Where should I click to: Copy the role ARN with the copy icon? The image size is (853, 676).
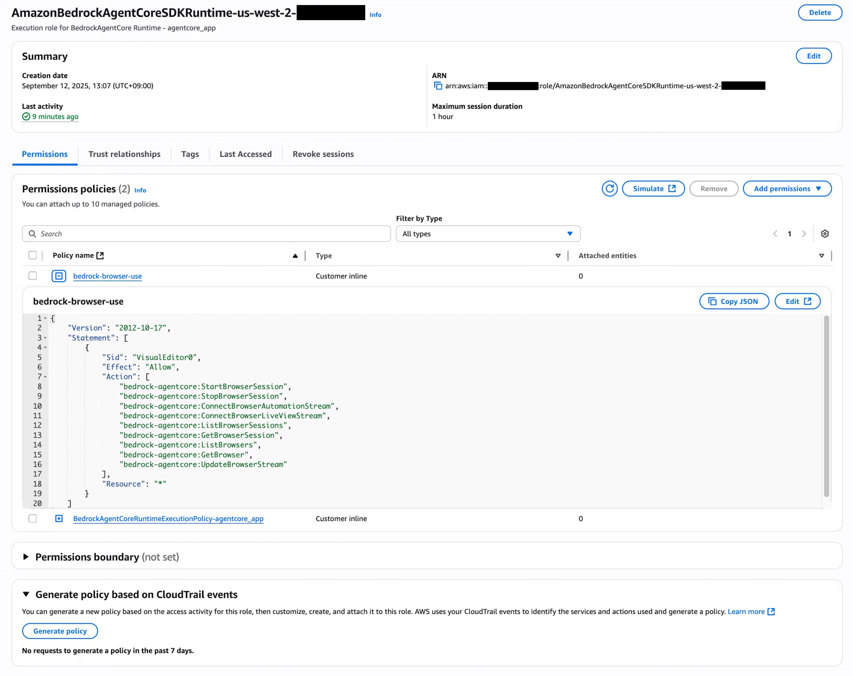pyautogui.click(x=438, y=86)
